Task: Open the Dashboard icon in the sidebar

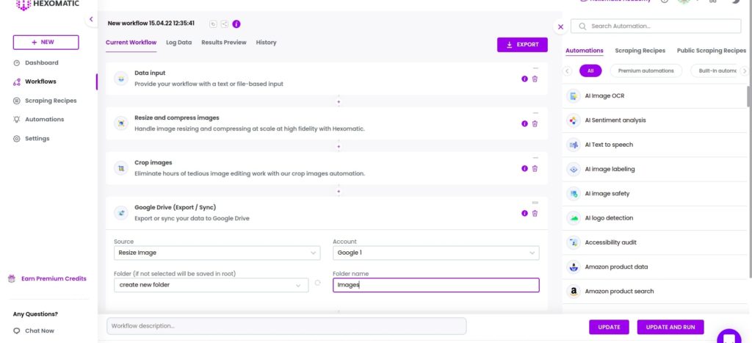Action: coord(16,63)
